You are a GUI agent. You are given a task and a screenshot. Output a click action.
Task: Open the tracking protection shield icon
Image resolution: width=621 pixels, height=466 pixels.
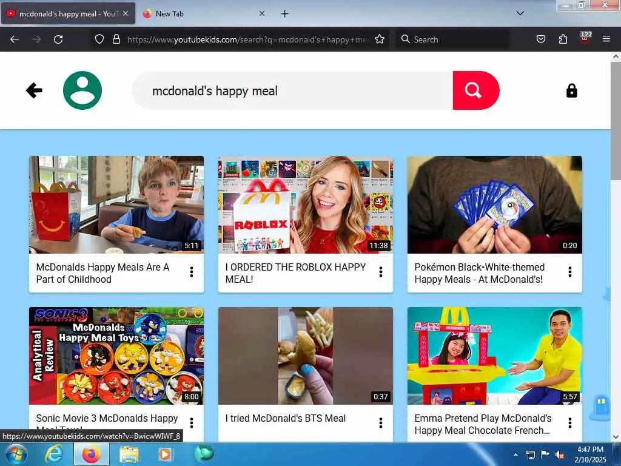99,39
